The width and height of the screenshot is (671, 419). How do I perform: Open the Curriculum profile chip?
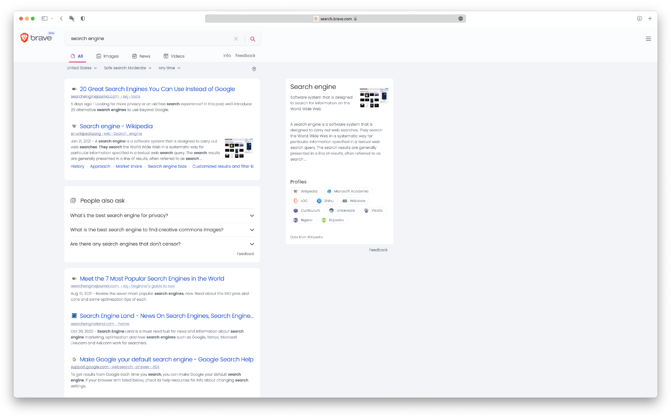coord(307,210)
